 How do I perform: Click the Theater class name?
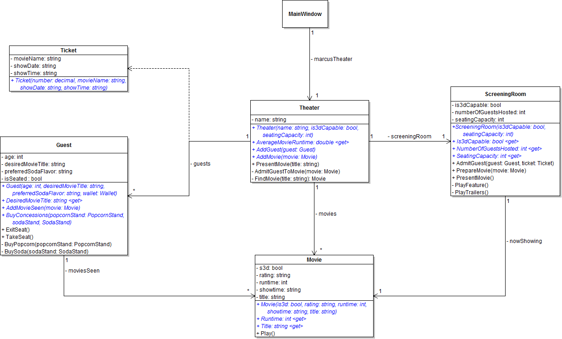click(x=309, y=108)
